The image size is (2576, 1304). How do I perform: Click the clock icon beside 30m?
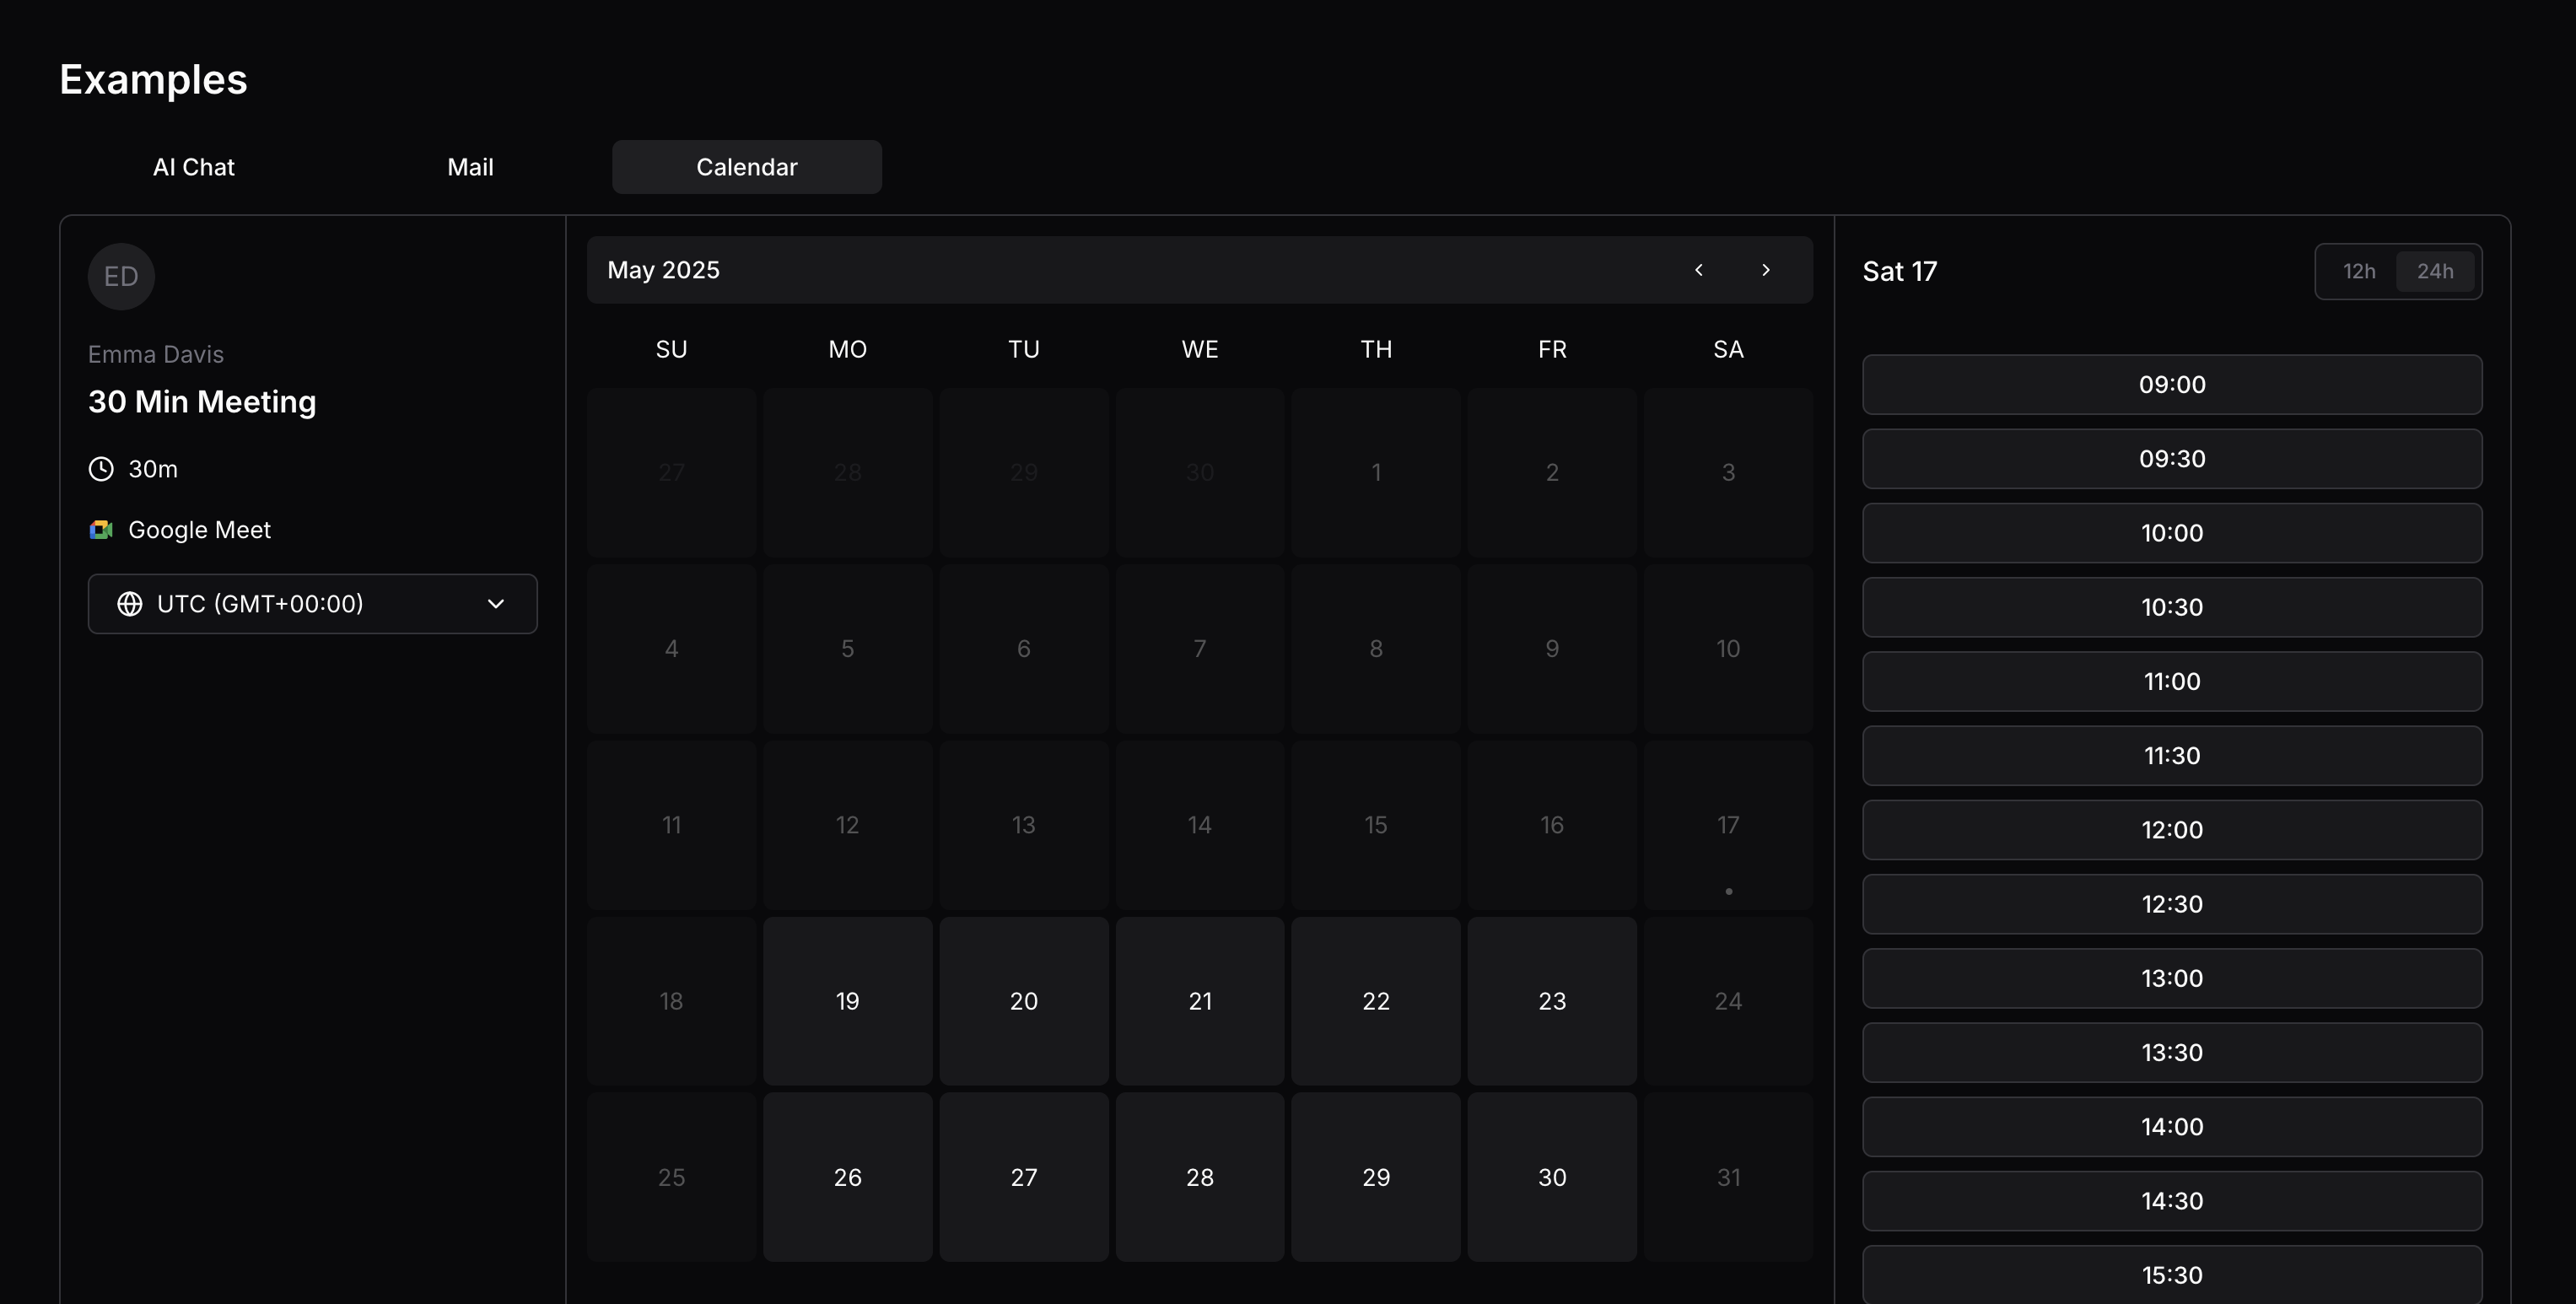[x=101, y=469]
